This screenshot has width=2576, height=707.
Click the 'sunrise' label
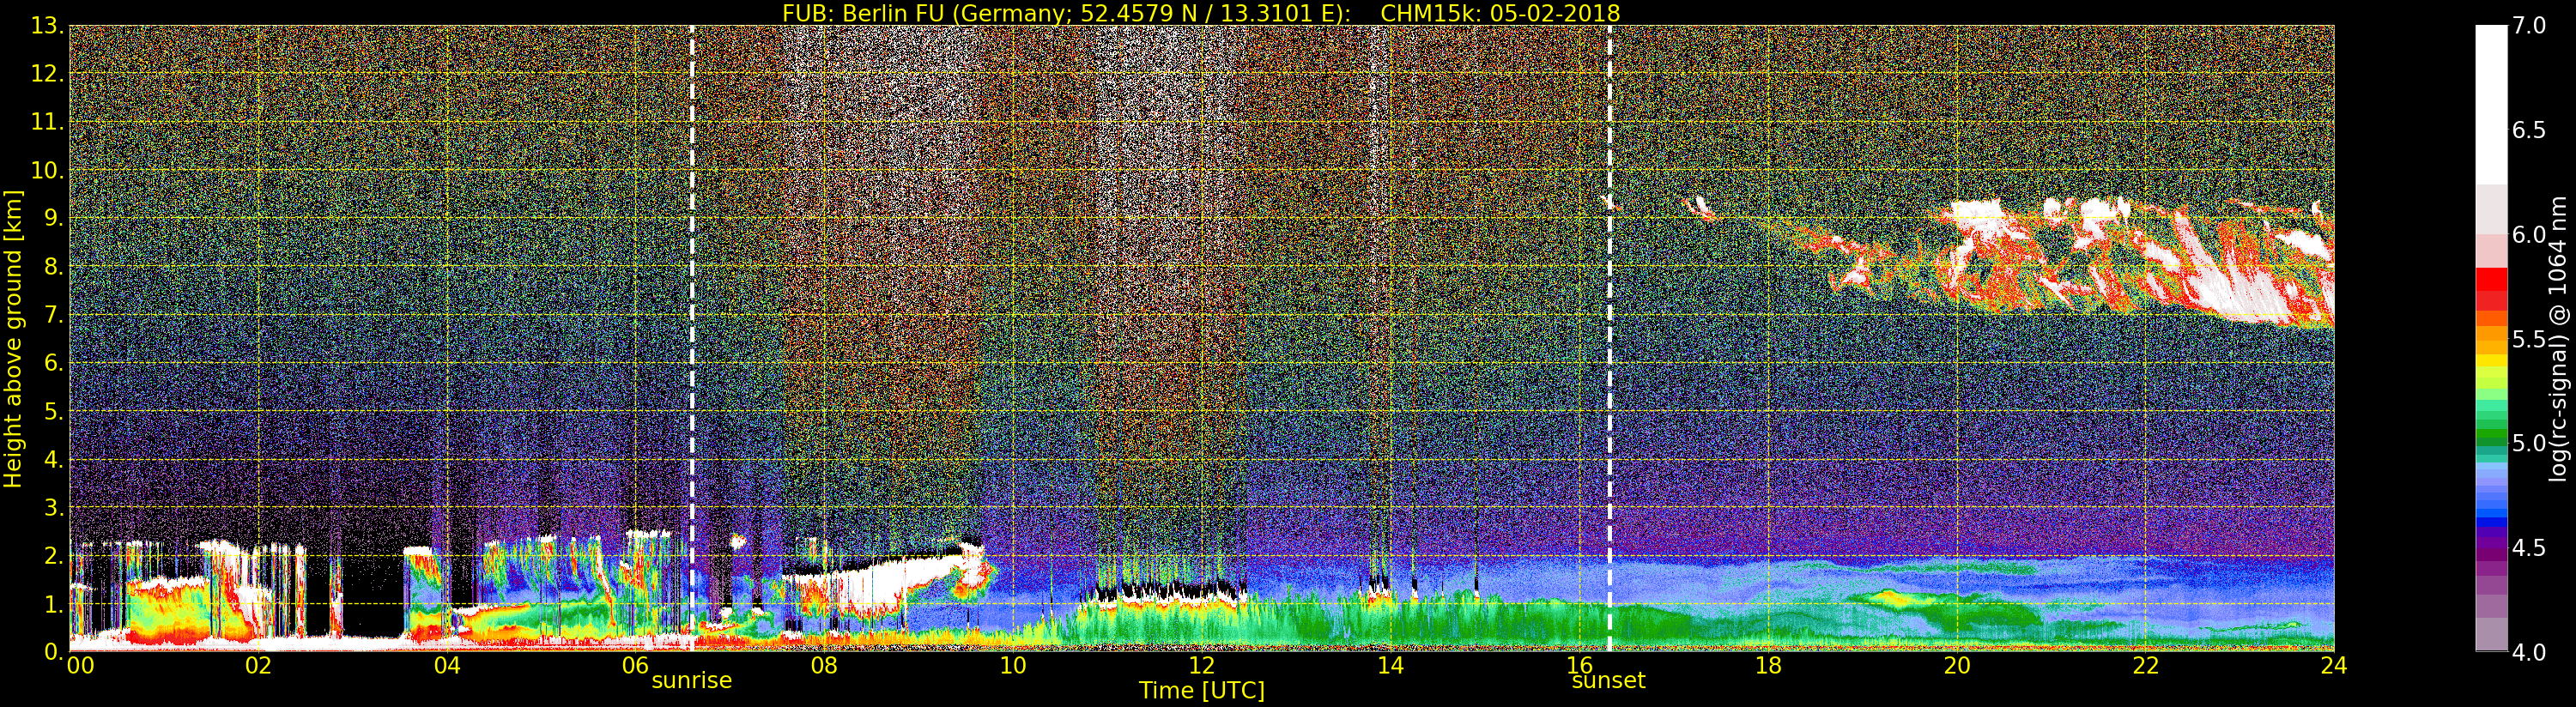tap(692, 680)
